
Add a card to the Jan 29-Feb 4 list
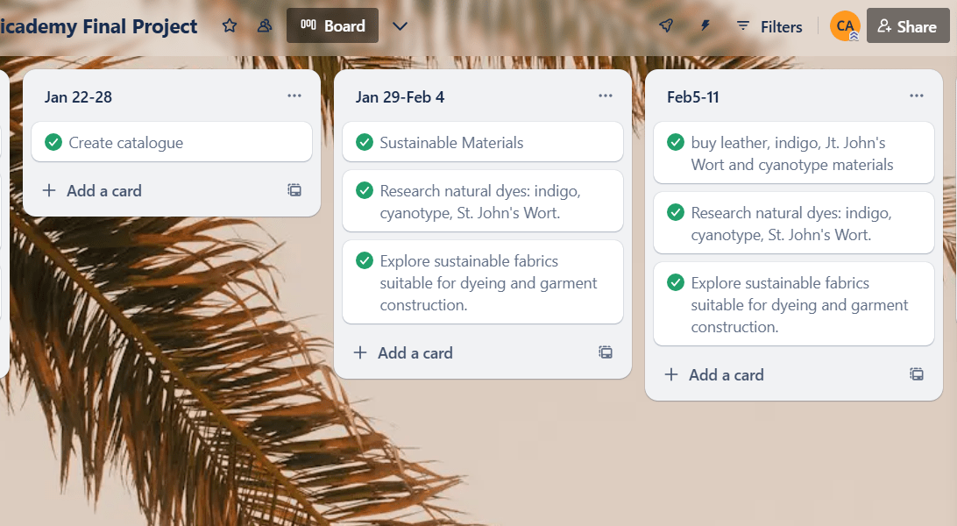coord(403,352)
